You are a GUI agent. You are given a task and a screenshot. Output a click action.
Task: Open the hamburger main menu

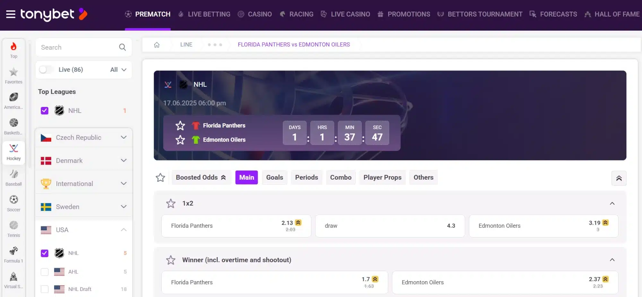point(11,14)
